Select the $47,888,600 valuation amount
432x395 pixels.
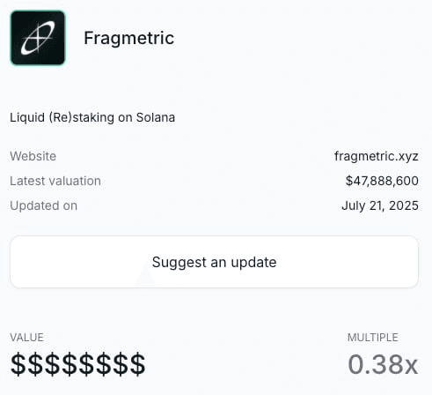[382, 181]
